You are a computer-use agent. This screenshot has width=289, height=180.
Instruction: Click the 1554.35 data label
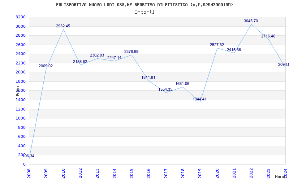pos(165,89)
